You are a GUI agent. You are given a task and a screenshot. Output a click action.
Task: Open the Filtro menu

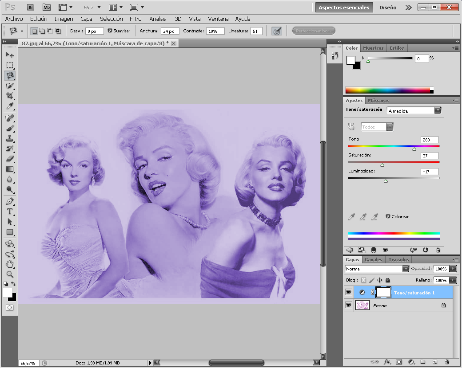click(x=135, y=19)
